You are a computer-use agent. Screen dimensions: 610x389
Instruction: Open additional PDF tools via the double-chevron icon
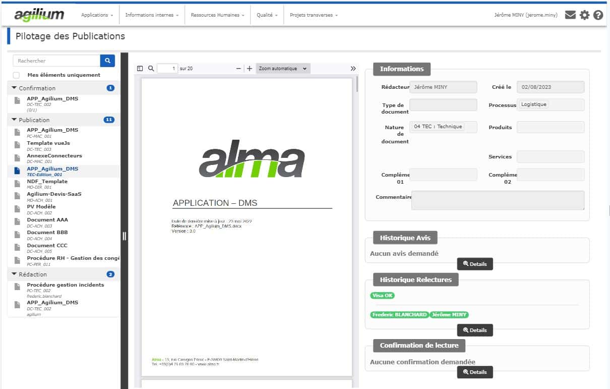tap(353, 68)
